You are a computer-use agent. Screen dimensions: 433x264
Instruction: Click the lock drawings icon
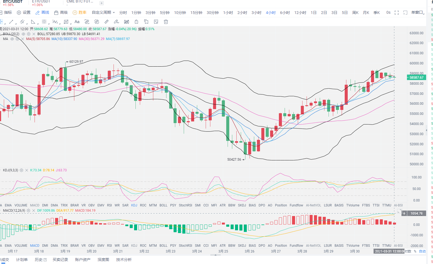pos(136,22)
